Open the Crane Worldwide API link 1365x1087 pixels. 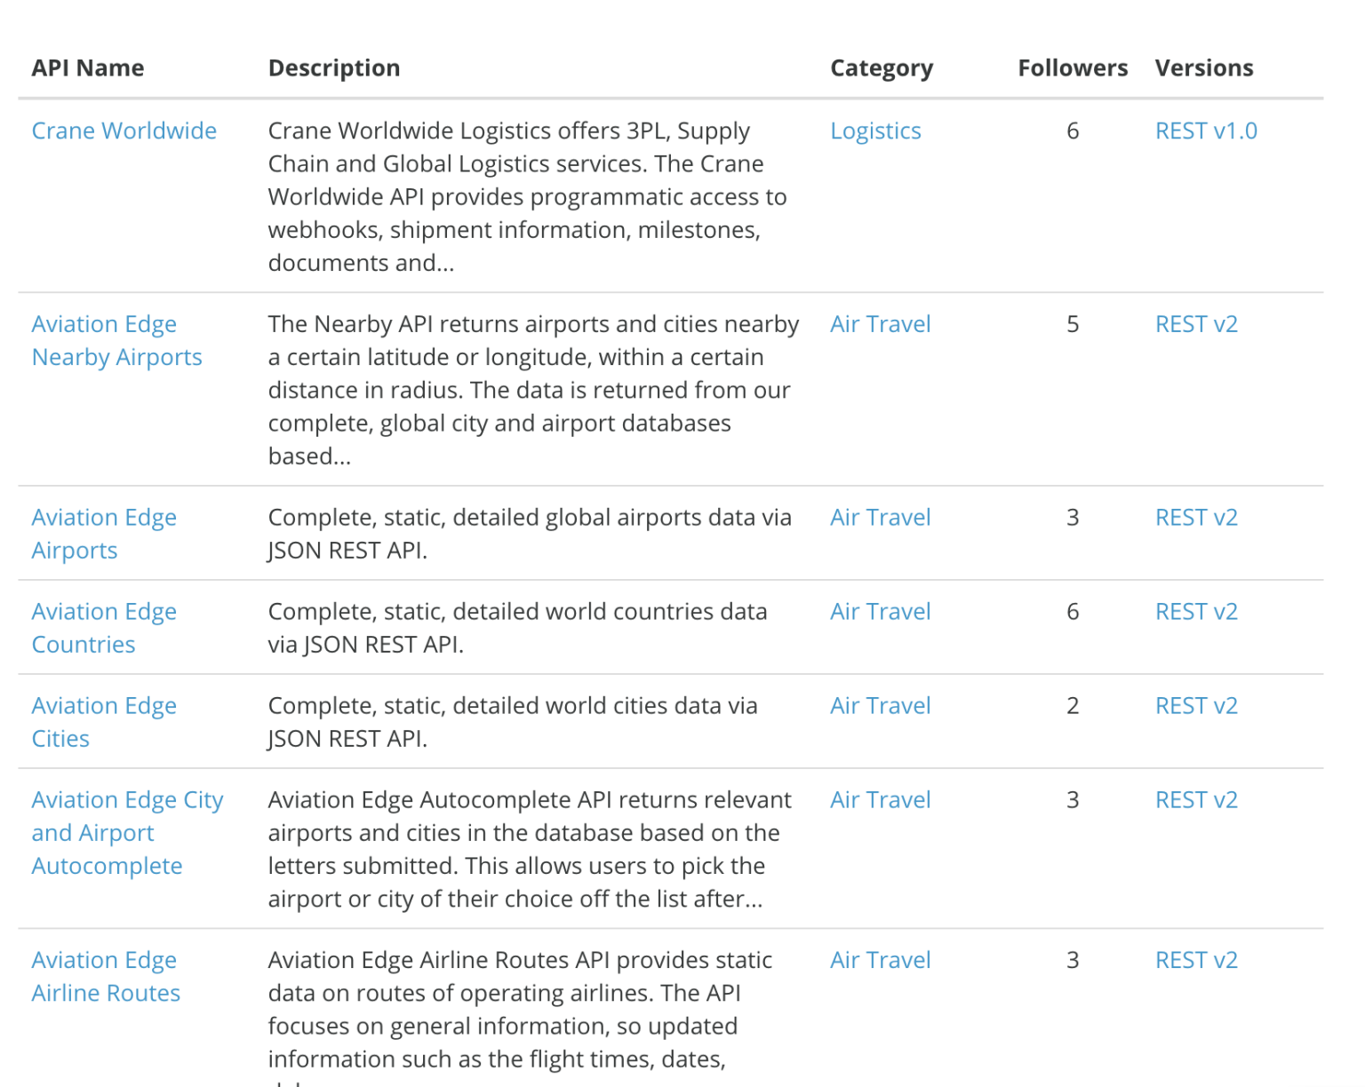tap(124, 131)
